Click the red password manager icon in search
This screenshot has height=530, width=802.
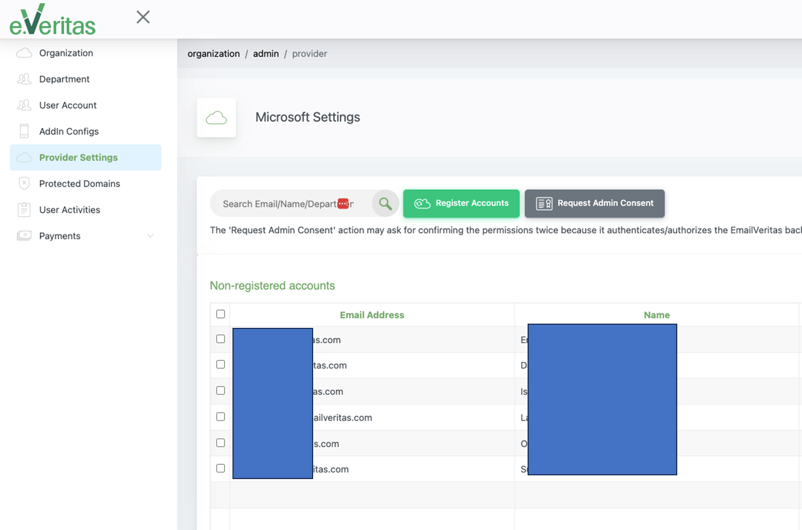coord(343,204)
